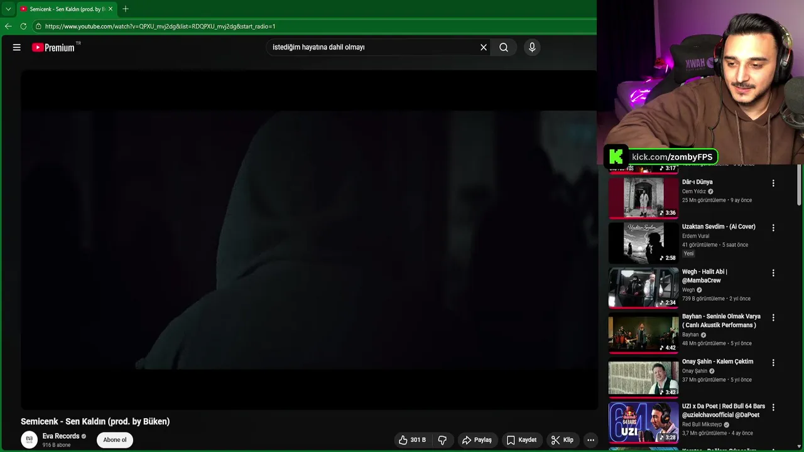
Task: Click the kick.com/zombyFPS overlay banner
Action: (661, 157)
